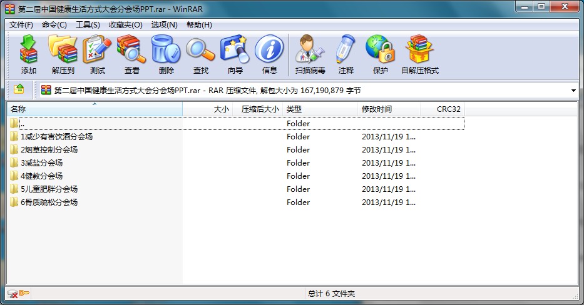Sort by the 类型 column header
584x305 pixels.
(x=320, y=109)
